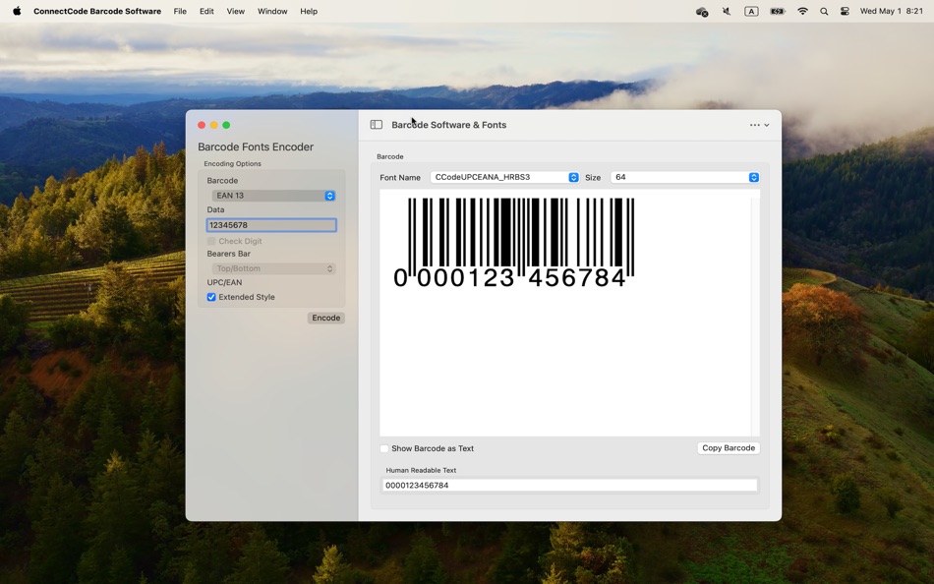Click the Bearers Bar label
This screenshot has height=584, width=934.
(x=229, y=254)
